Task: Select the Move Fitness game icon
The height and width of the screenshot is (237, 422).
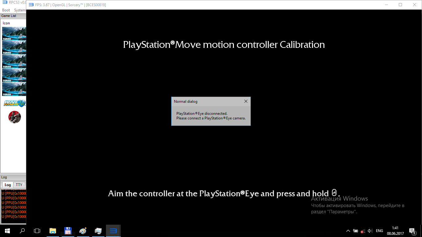Action: [14, 103]
